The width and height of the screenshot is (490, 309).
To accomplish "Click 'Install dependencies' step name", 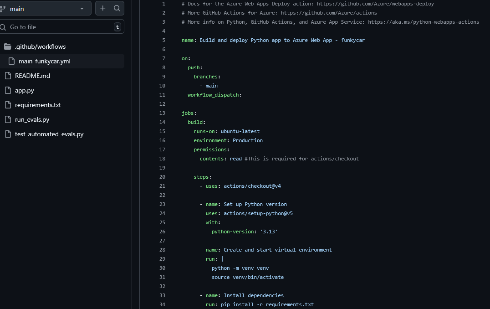I will click(254, 295).
